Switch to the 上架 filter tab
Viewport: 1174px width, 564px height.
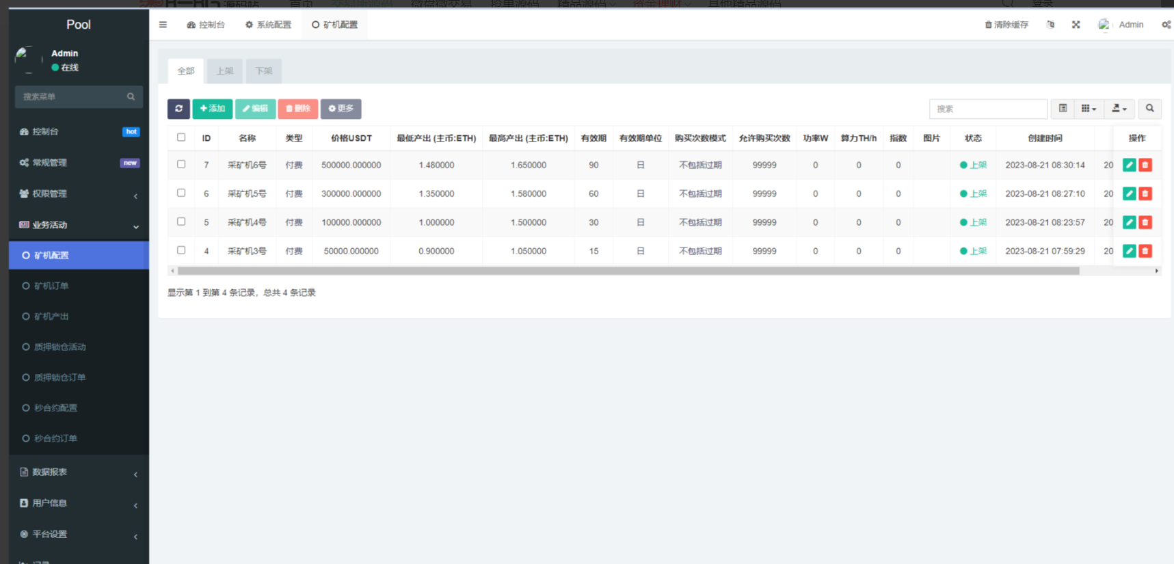click(x=225, y=71)
